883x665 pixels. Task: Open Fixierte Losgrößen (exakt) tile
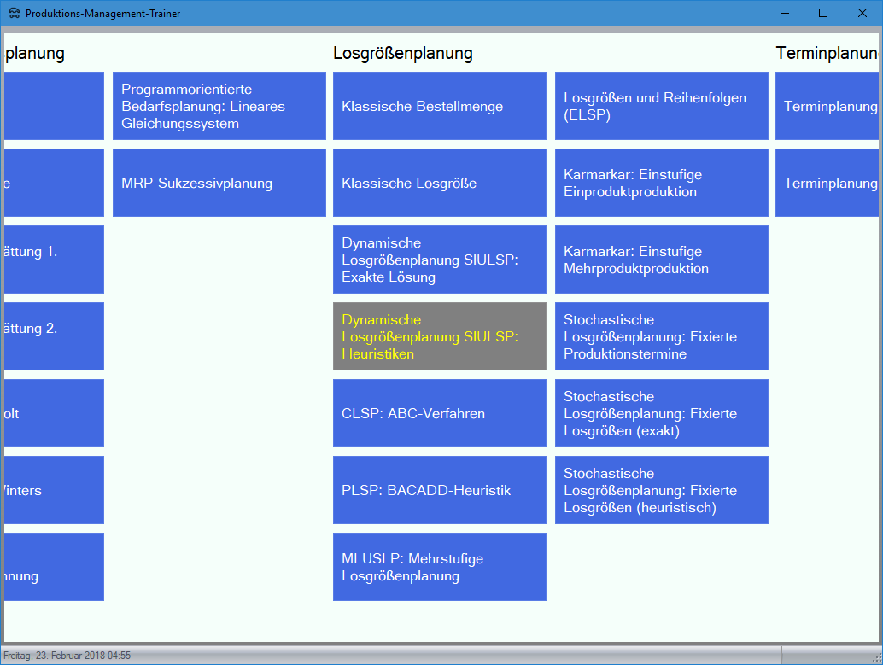[x=661, y=413]
